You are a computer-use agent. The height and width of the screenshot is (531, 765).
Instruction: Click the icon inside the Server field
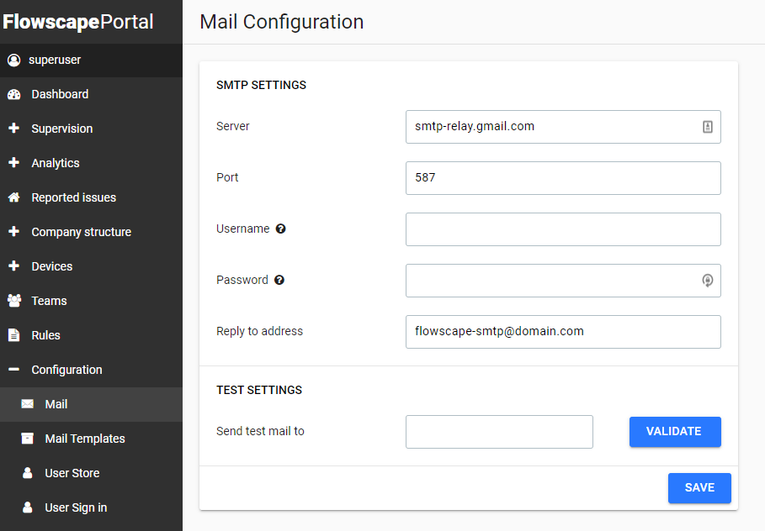(x=707, y=126)
